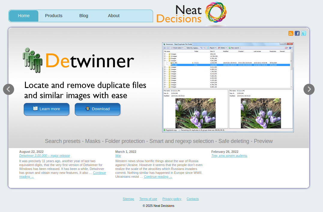This screenshot has height=212, width=323.
Task: Click the Detwinner application screenshot
Action: 228,87
